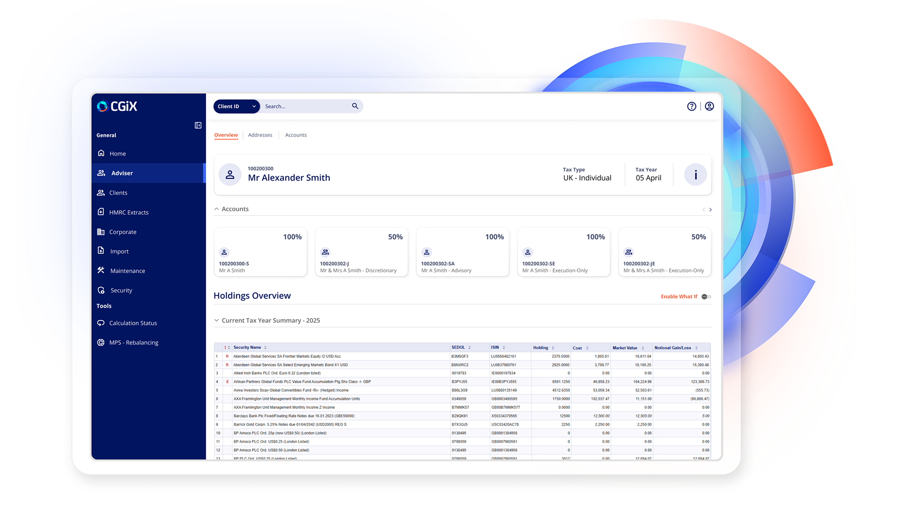Click joint-holders icon on 100200302-J card
The image size is (911, 512).
325,252
